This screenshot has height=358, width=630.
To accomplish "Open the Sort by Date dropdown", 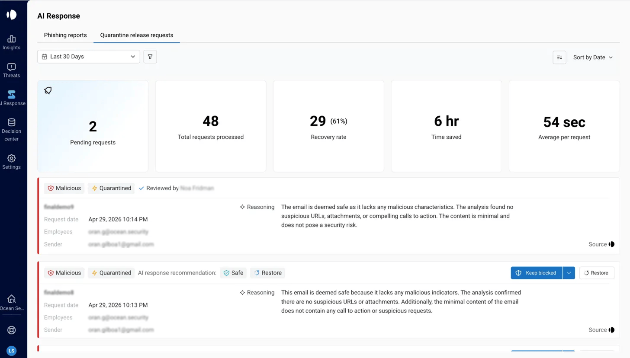I will point(593,57).
